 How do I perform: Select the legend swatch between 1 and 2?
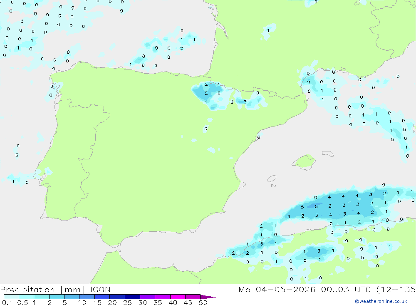click(x=42, y=297)
